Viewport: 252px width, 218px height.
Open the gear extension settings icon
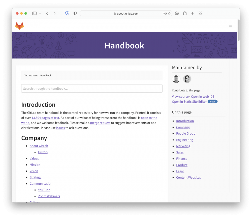pos(177,13)
